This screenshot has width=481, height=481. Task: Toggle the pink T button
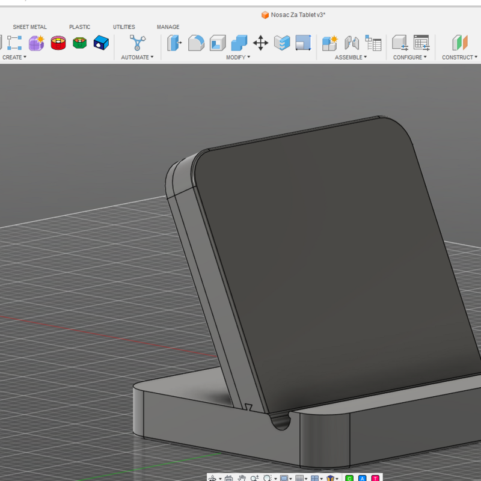pos(375,478)
